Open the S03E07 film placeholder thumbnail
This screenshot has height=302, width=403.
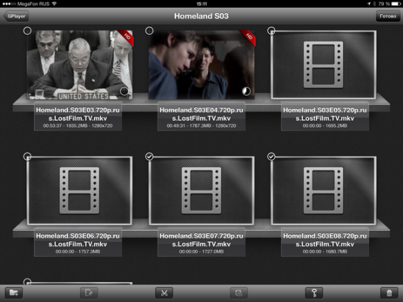point(201,191)
